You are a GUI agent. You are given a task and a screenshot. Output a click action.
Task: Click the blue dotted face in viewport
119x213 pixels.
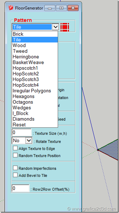(x=110, y=150)
